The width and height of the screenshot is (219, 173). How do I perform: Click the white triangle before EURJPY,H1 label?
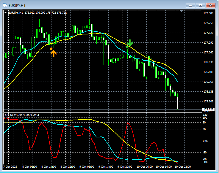(x=5, y=13)
